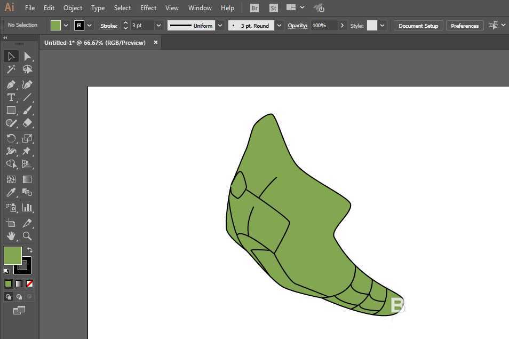
Task: Switch paint mode to Gradient
Action: pos(19,283)
